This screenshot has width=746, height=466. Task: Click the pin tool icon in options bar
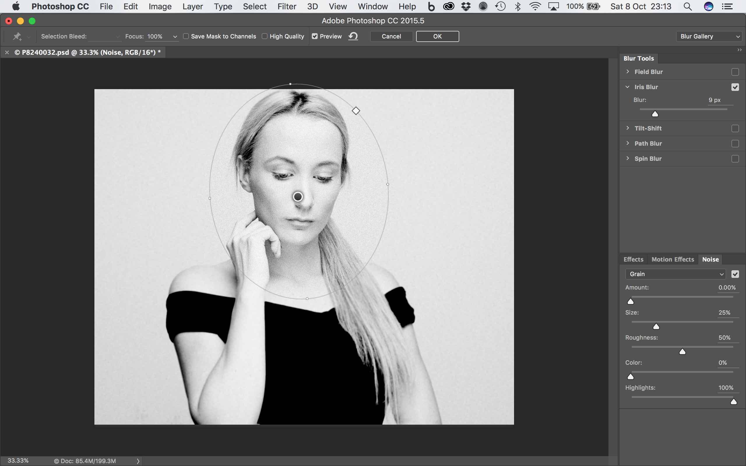point(17,36)
